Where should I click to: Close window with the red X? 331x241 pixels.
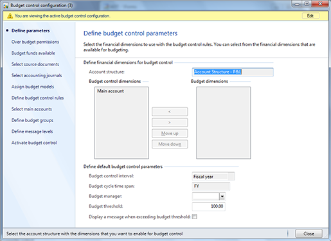(x=320, y=4)
